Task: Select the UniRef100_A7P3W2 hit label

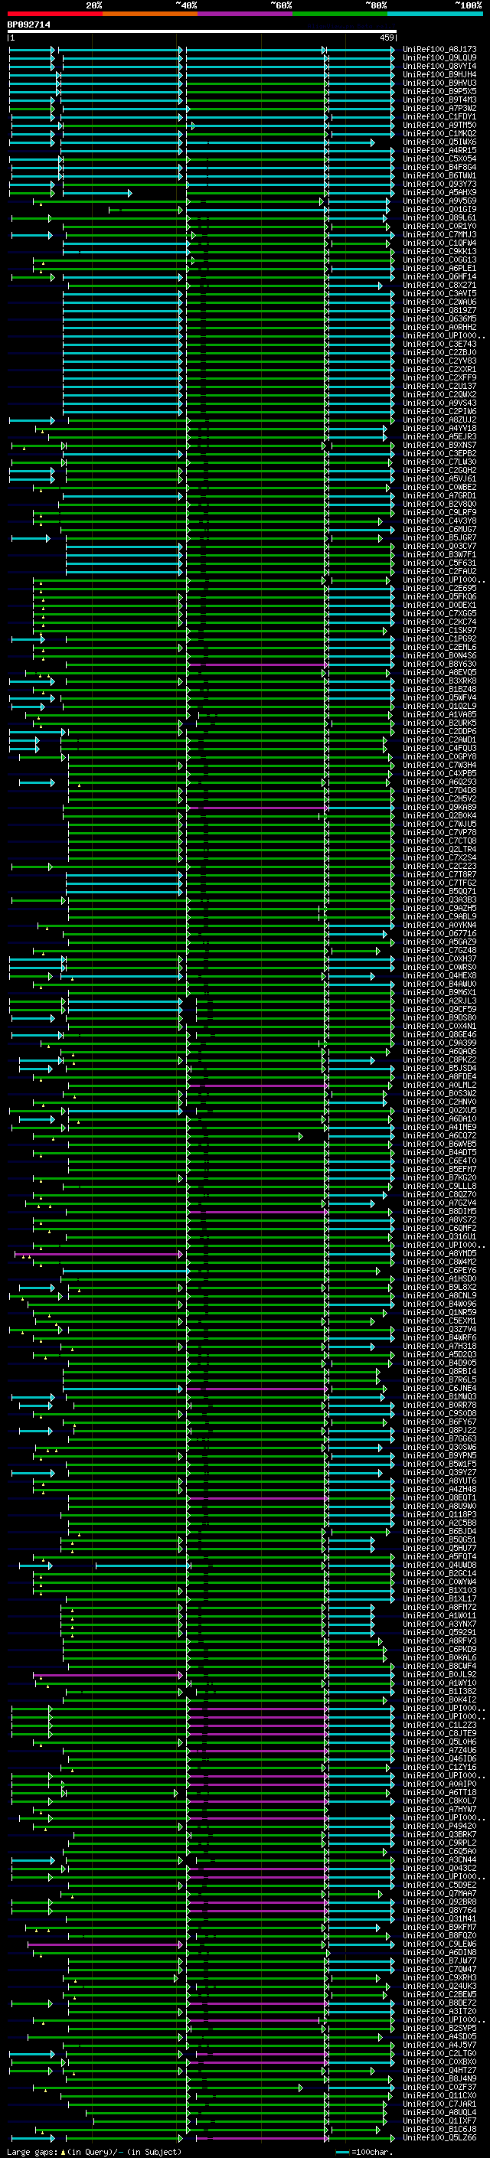Action: [x=439, y=109]
